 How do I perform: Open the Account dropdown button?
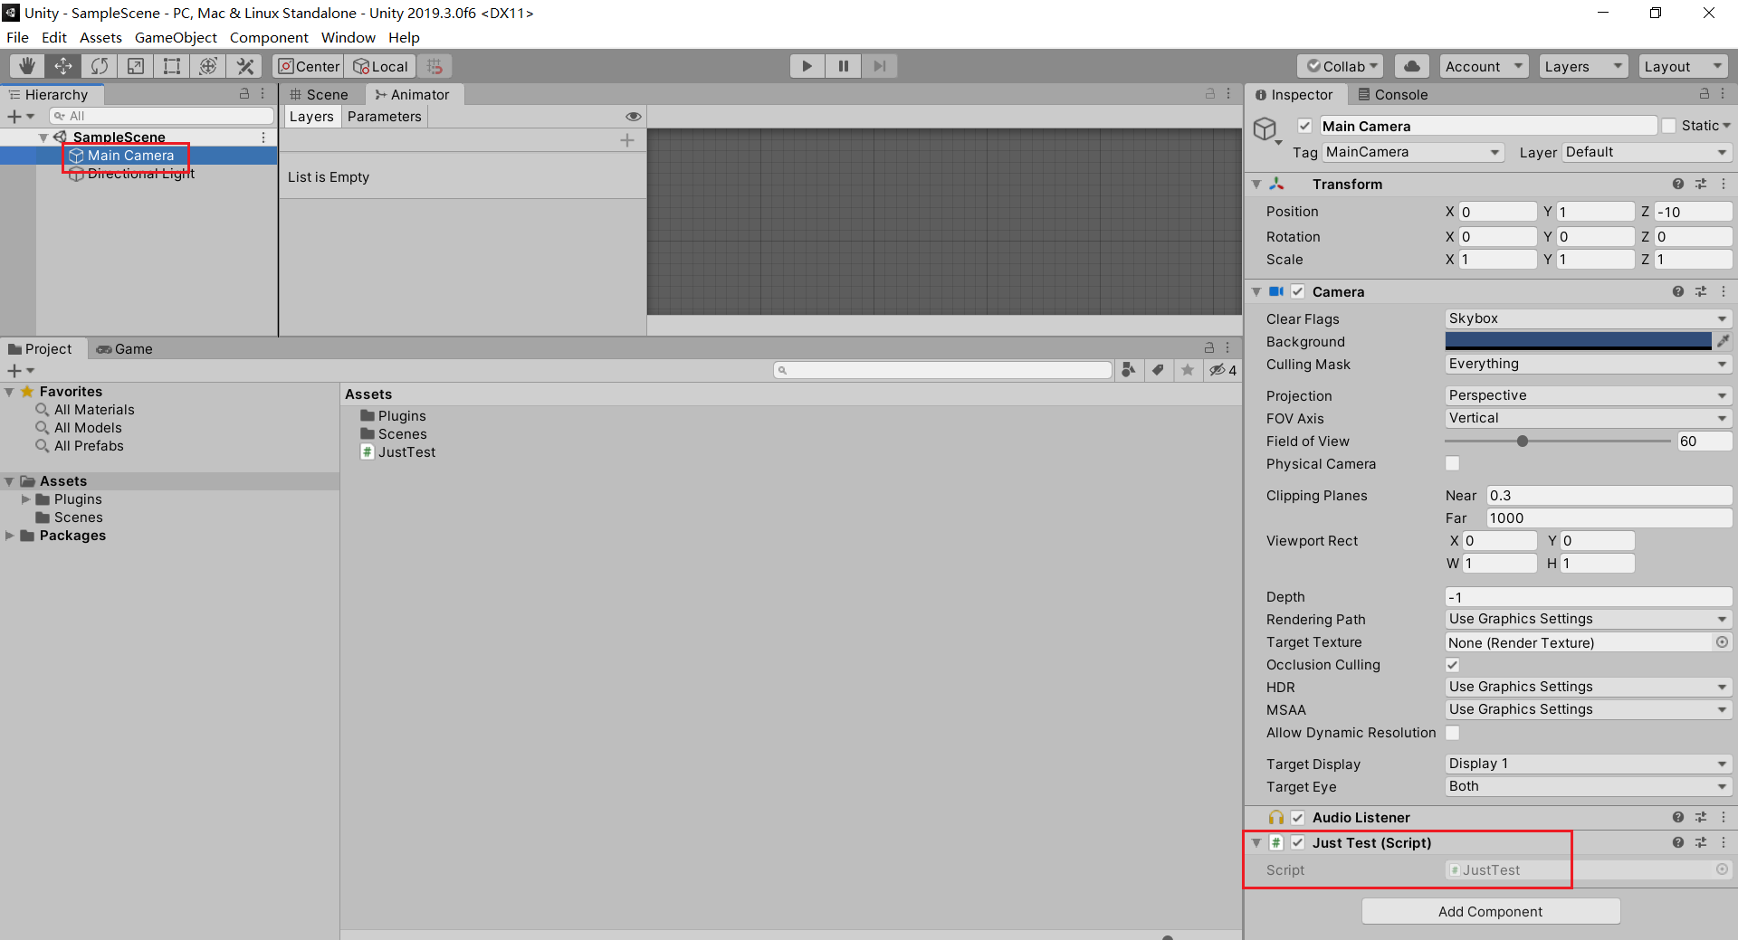tap(1484, 66)
